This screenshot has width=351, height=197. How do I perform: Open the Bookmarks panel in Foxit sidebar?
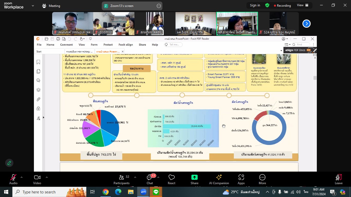tap(38, 62)
